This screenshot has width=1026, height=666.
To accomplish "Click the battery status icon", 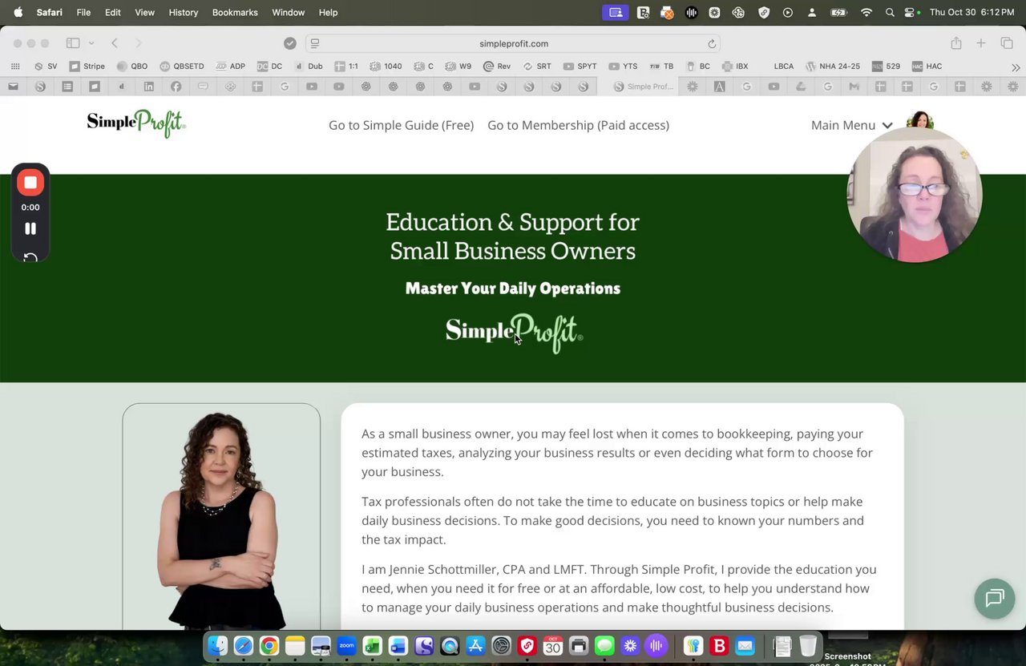I will point(838,12).
